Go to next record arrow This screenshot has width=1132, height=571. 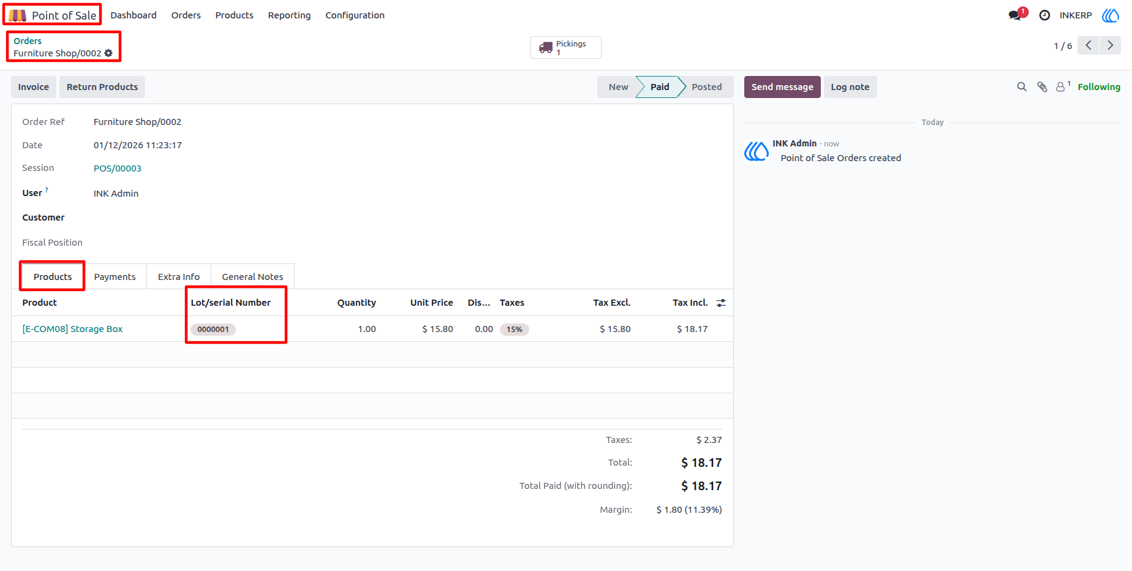(x=1110, y=45)
